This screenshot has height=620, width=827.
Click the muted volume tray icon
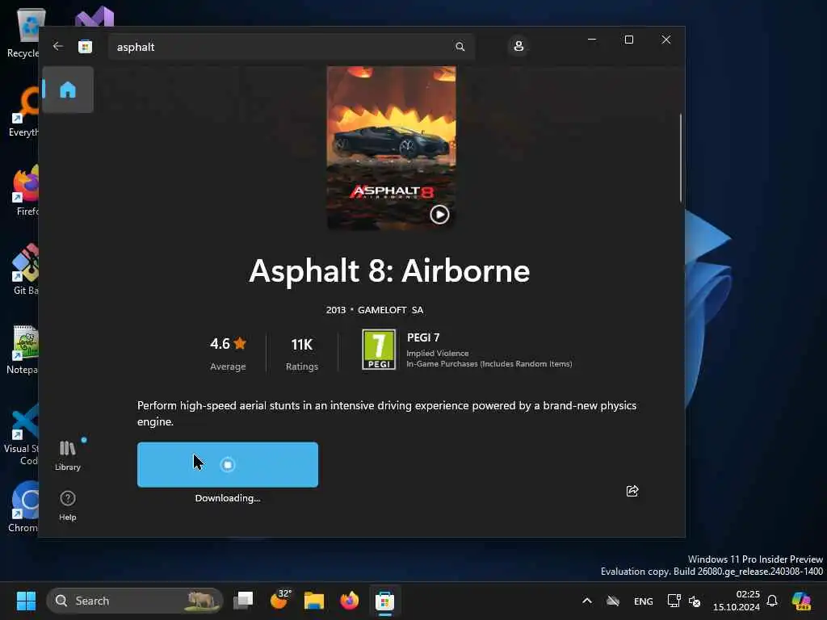tap(695, 601)
